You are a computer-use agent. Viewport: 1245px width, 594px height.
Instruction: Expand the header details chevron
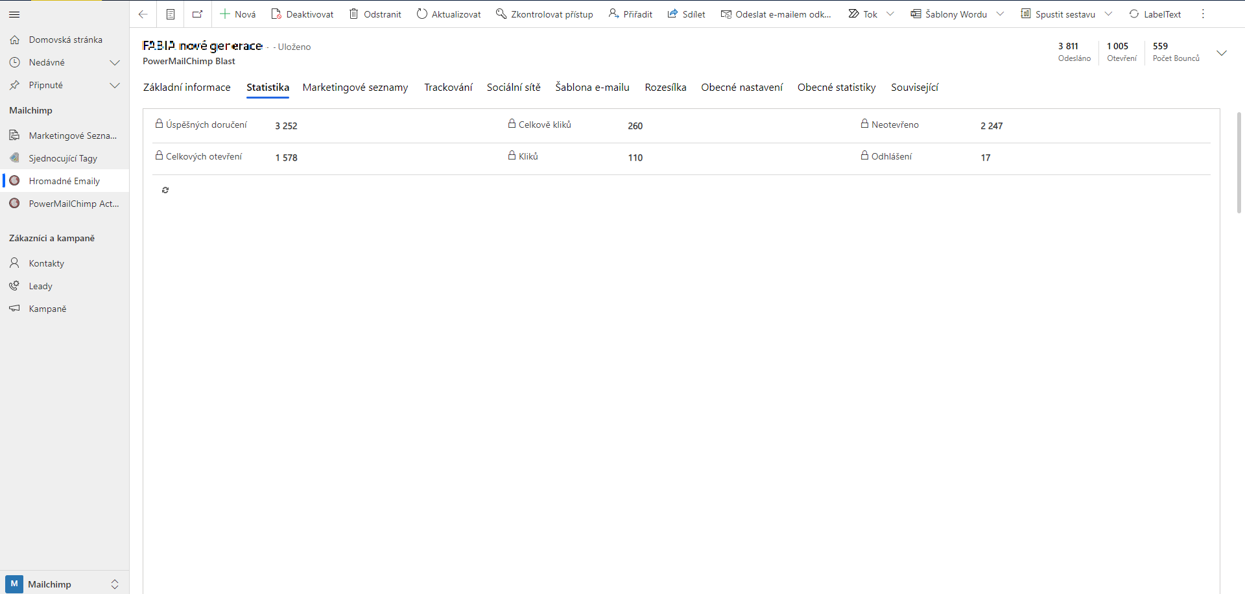1222,53
